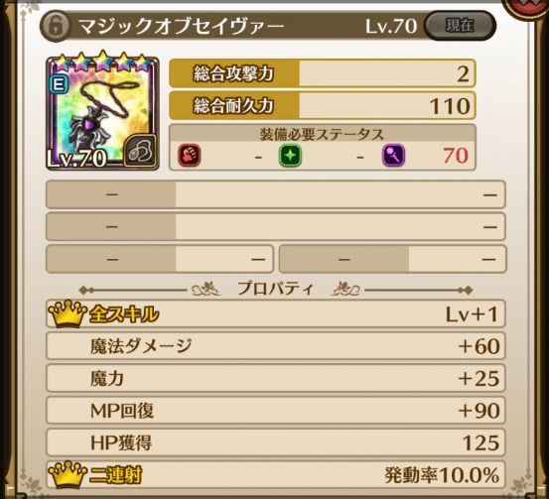Click the 装備必要ステータス header
Screen dimensions: 549x499
click(x=322, y=134)
